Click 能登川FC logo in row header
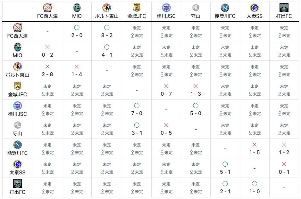The image size is (301, 199). [17, 145]
